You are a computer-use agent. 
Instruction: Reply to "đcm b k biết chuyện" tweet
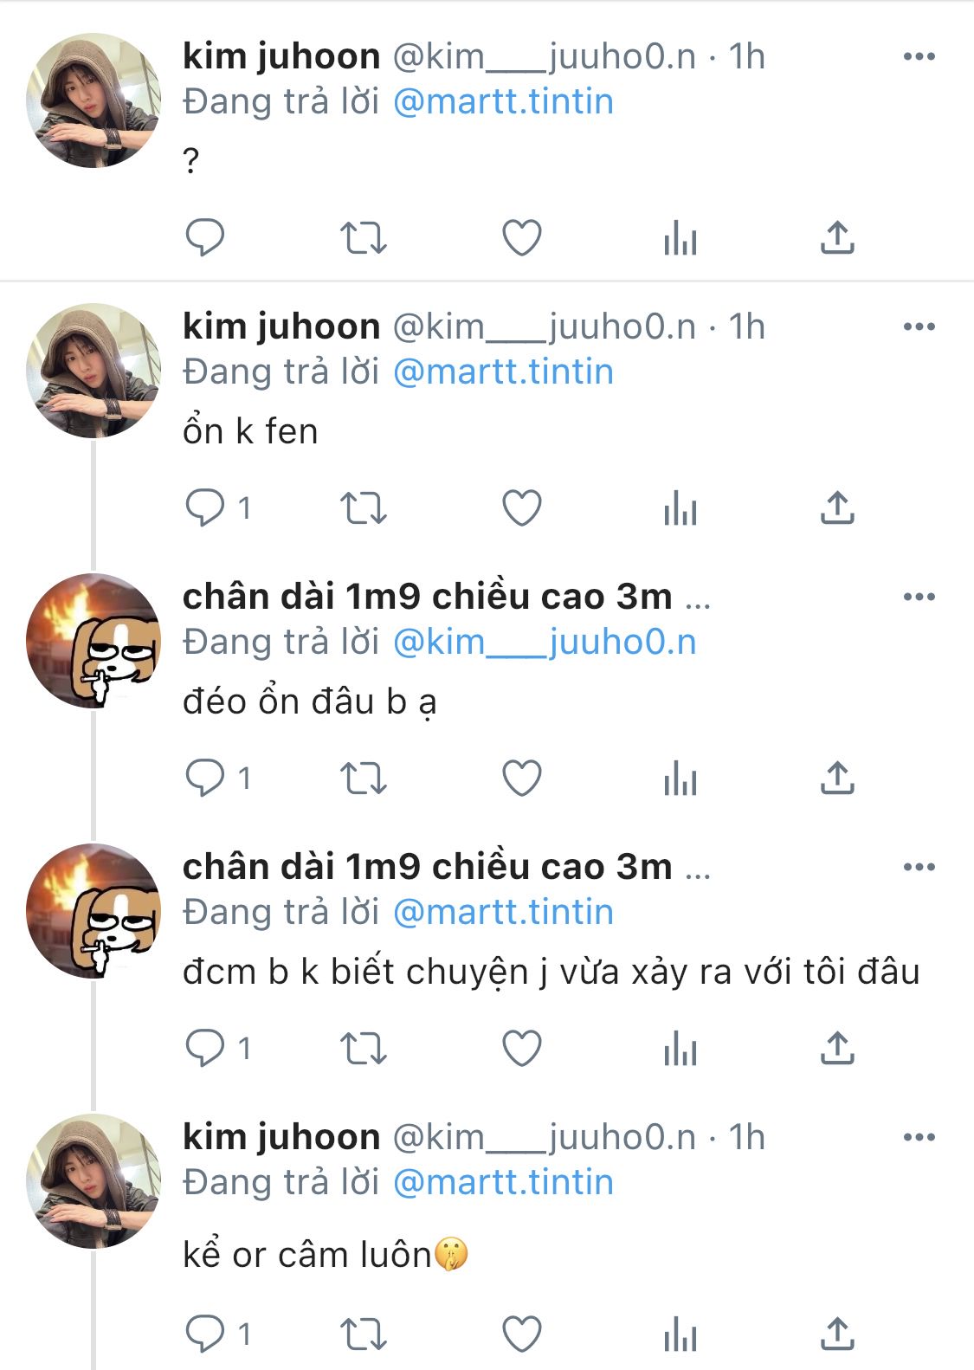[x=205, y=1048]
